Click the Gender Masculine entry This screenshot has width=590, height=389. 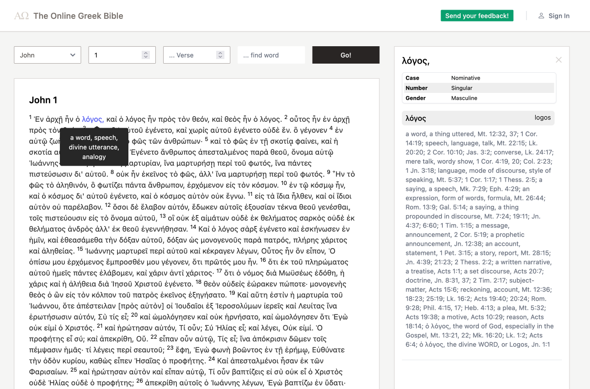pyautogui.click(x=478, y=98)
